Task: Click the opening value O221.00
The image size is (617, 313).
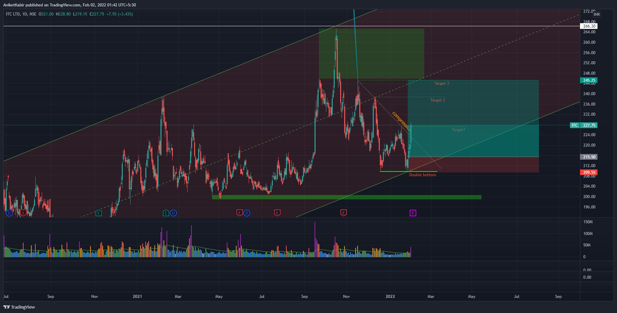Action: pos(46,14)
